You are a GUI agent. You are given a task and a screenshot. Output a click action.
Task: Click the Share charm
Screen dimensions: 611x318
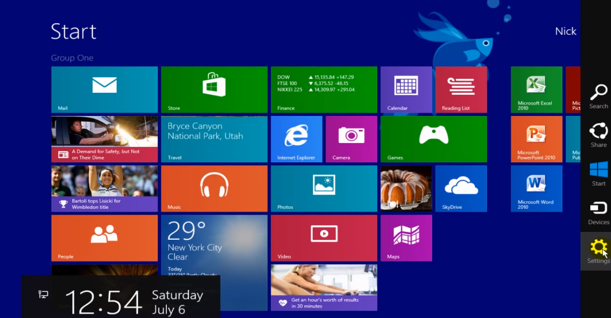[x=598, y=135]
